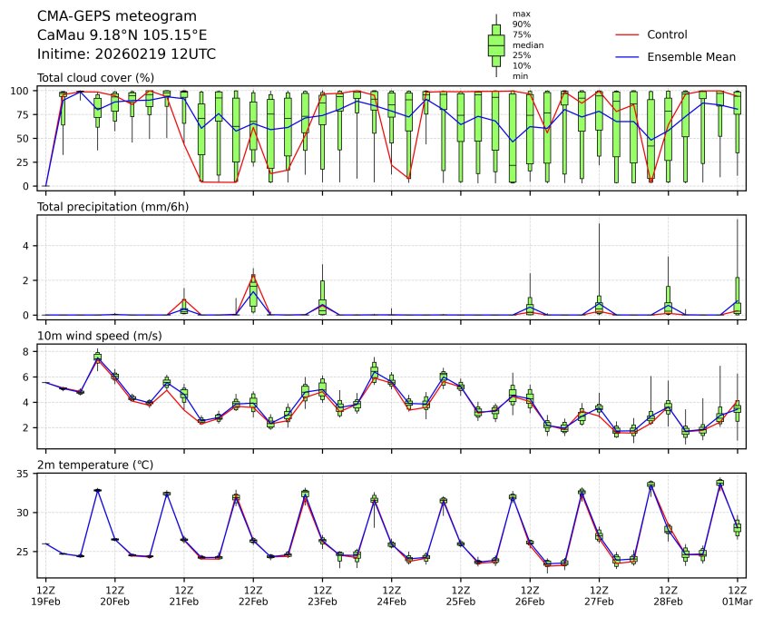This screenshot has height=617, width=763.
Task: Select the Total cloud cover (%) panel title
Action: (95, 78)
